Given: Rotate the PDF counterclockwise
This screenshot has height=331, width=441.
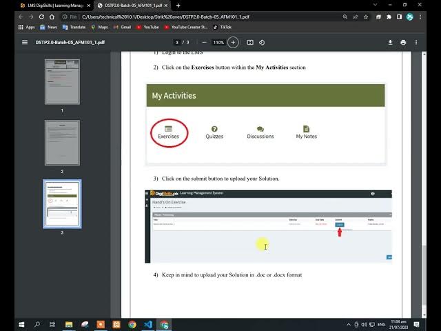Looking at the screenshot, I should click(x=262, y=42).
